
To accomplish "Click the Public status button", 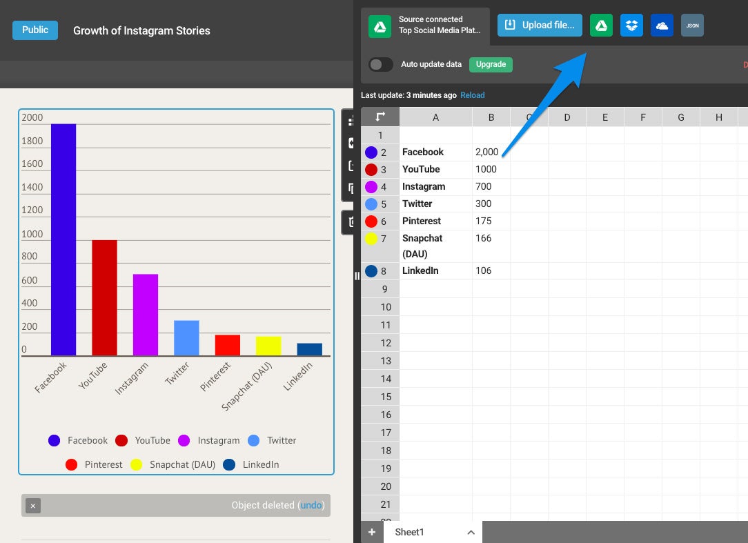I will pos(35,30).
